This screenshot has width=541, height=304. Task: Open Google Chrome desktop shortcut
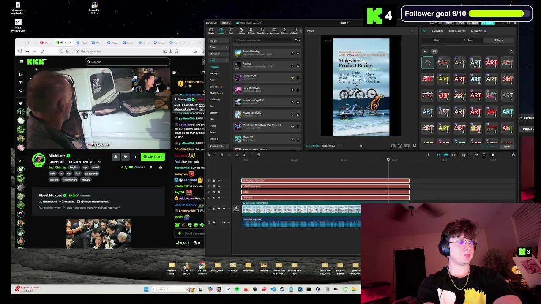click(202, 269)
